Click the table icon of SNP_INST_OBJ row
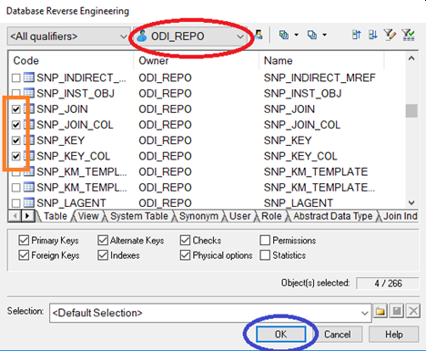Viewport: 426px width, 351px height. (29, 93)
